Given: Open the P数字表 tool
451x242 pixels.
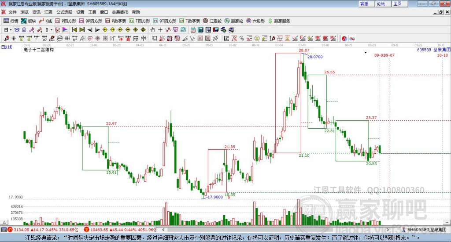Looking at the screenshot, I should [x=116, y=21].
